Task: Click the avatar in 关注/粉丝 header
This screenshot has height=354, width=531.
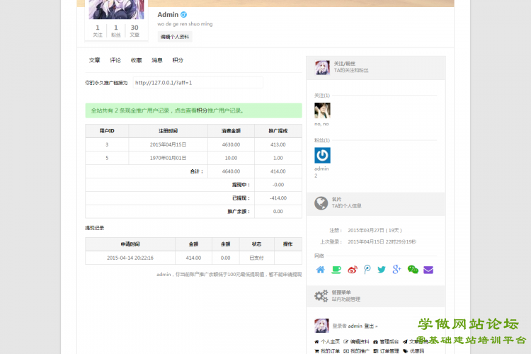Action: pos(322,68)
